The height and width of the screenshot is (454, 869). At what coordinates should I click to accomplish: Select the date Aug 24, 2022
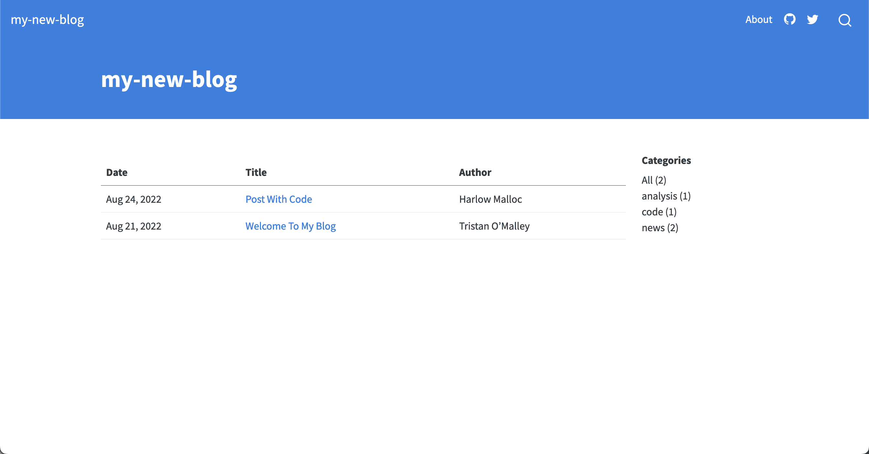(134, 199)
